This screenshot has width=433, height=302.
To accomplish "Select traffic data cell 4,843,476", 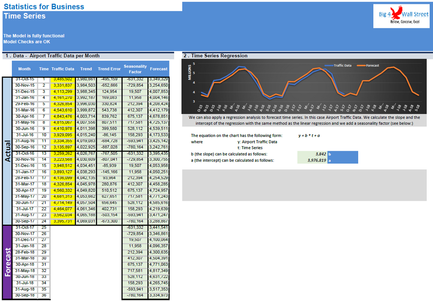I will pos(63,117).
